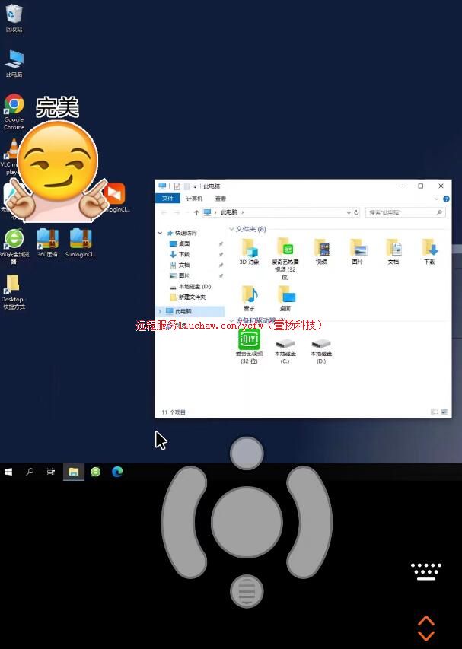462x649 pixels.
Task: Open the iQIYI video app icon
Action: pos(249,339)
